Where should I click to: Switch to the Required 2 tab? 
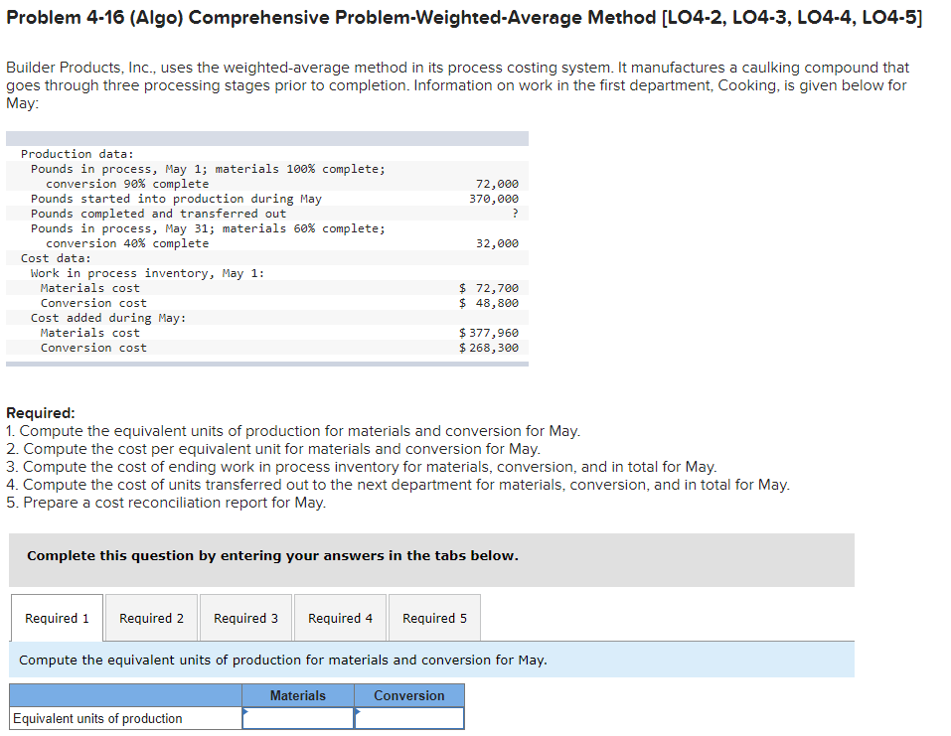click(150, 617)
